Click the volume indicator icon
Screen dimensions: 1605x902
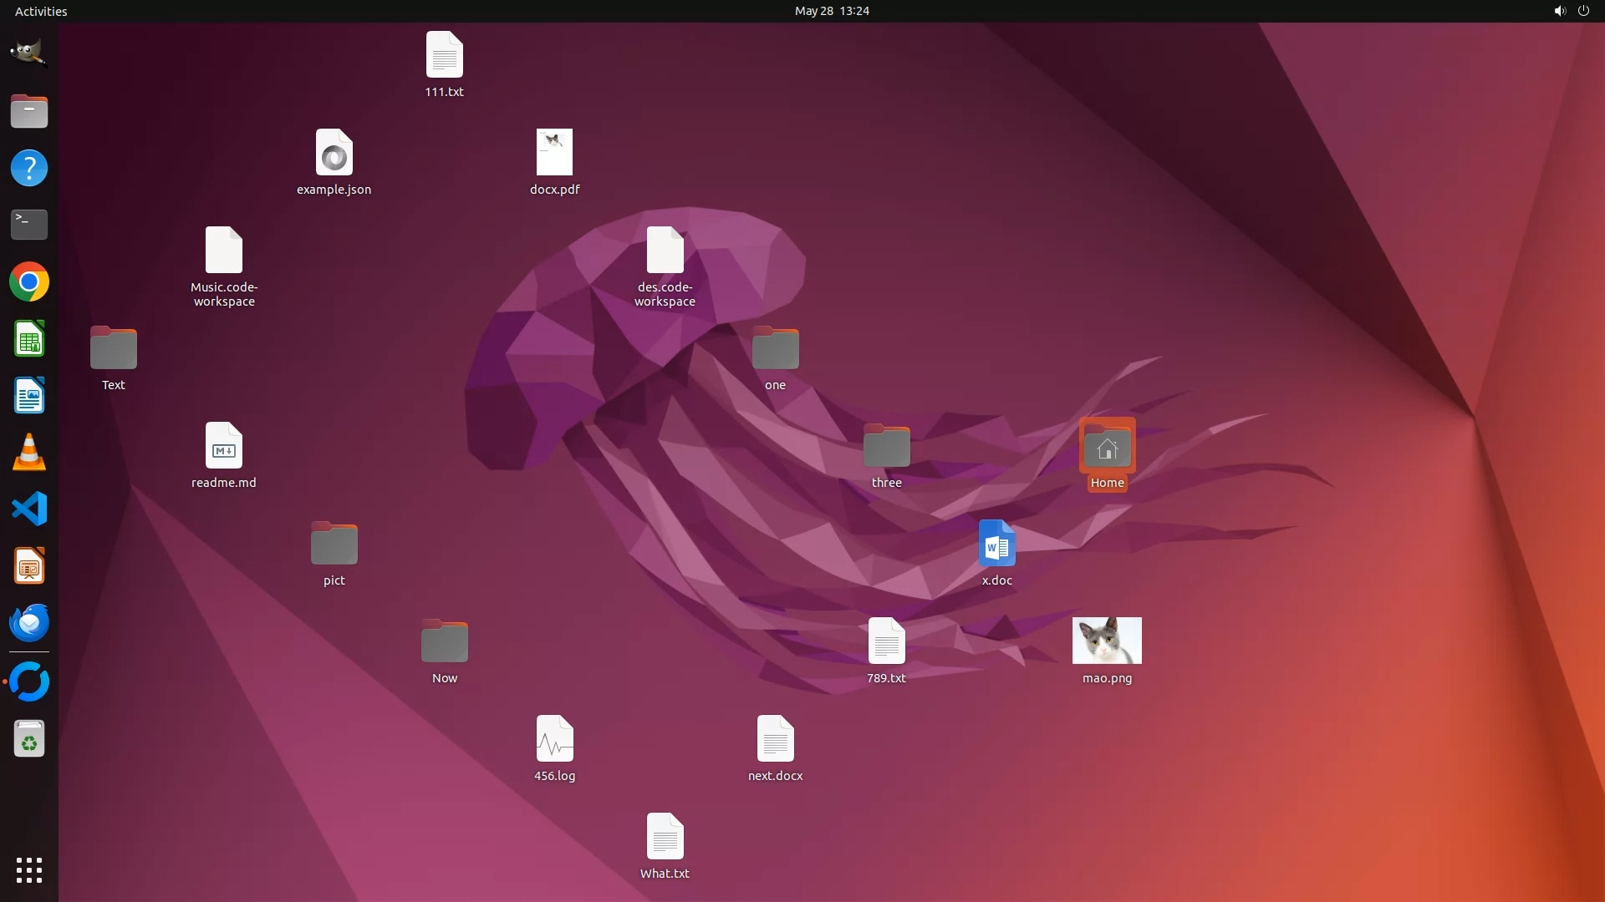click(x=1559, y=11)
